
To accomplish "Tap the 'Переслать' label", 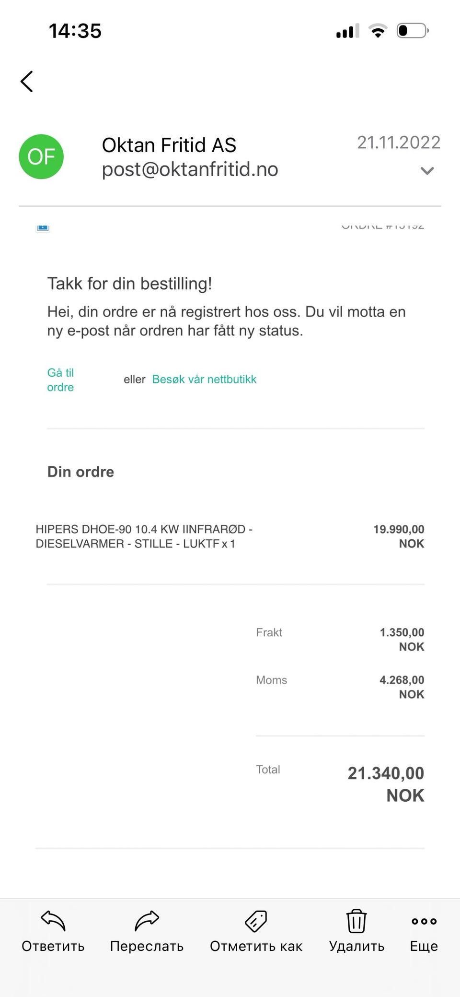I will point(147,946).
